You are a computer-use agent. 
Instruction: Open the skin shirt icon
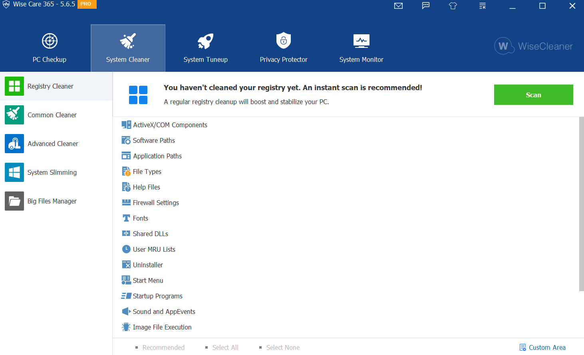coord(453,6)
